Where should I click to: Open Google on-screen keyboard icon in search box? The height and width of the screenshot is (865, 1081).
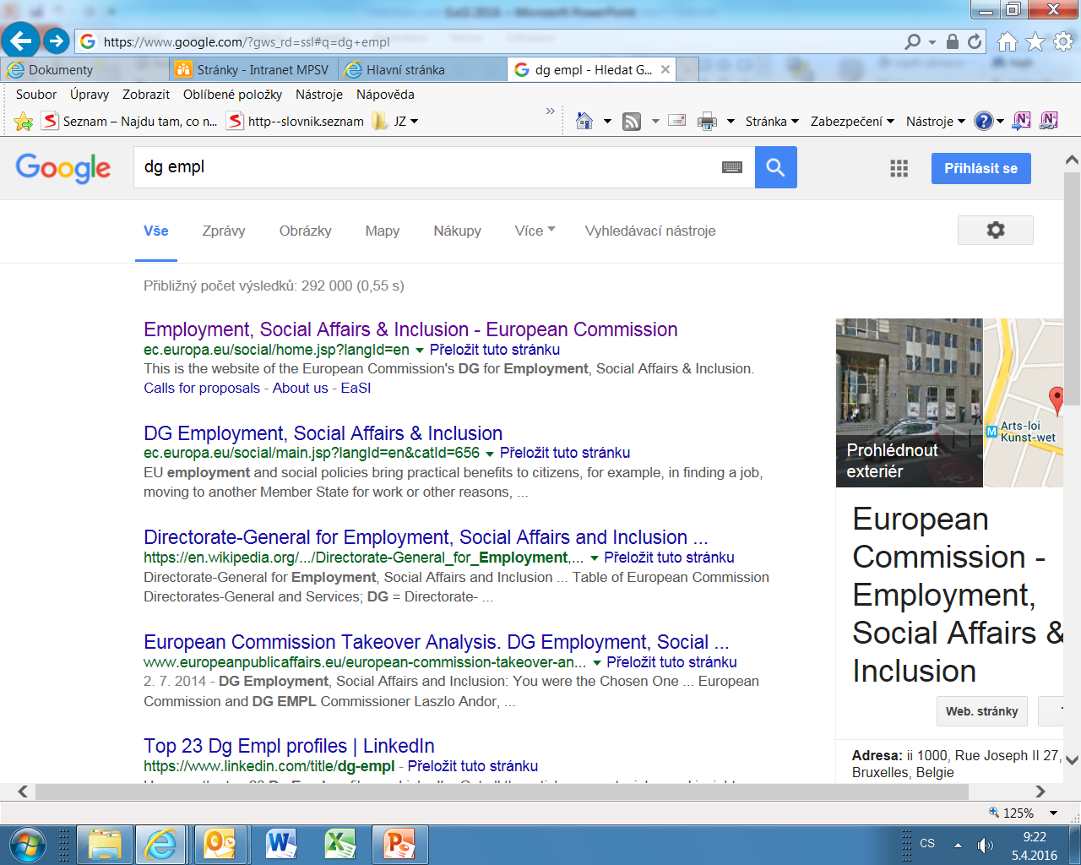click(x=732, y=167)
